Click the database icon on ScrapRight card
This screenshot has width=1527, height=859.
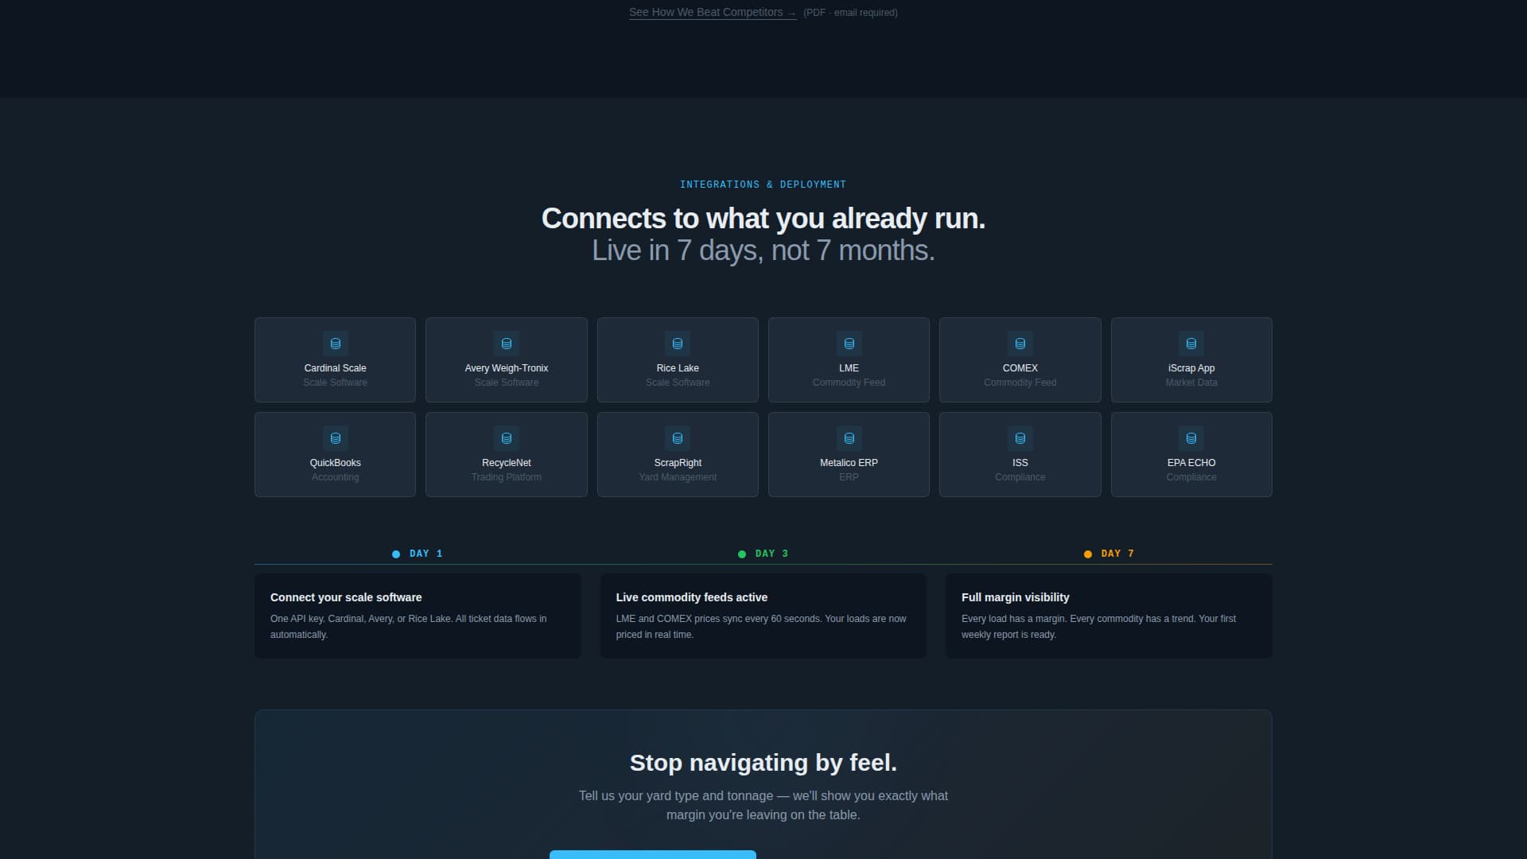[x=678, y=438]
